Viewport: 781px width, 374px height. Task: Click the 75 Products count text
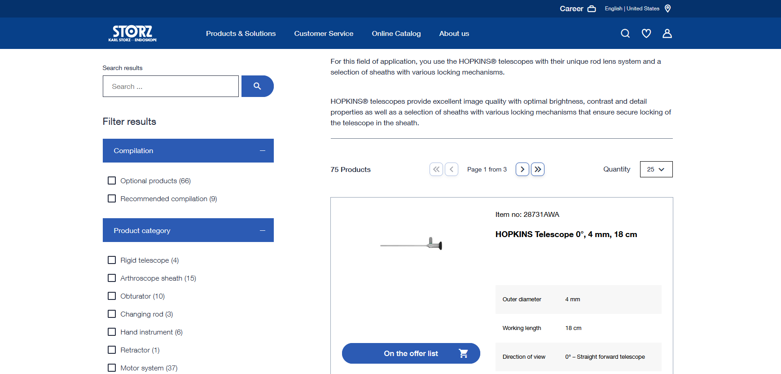[x=351, y=170]
